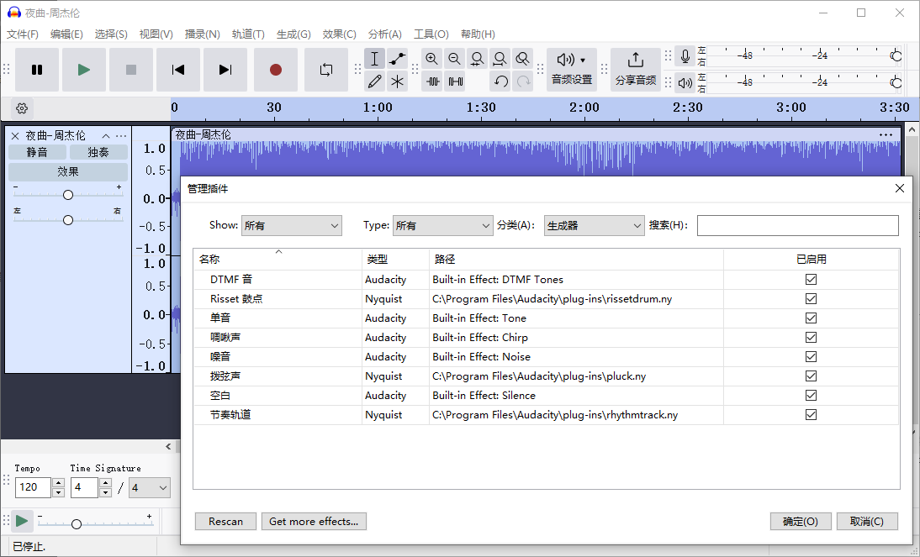Click the track gain slider knob

[68, 195]
